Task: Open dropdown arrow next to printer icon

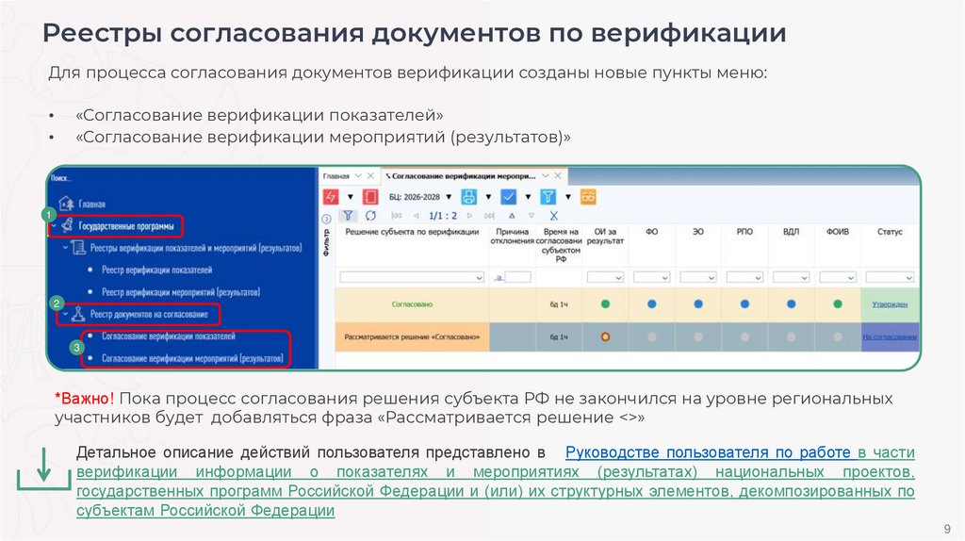Action: 488,197
